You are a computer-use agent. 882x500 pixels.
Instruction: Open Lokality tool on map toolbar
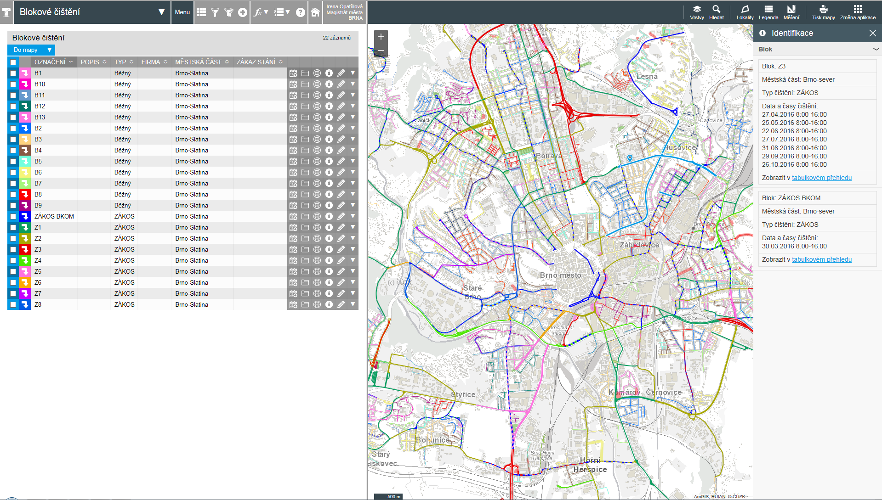(x=745, y=12)
